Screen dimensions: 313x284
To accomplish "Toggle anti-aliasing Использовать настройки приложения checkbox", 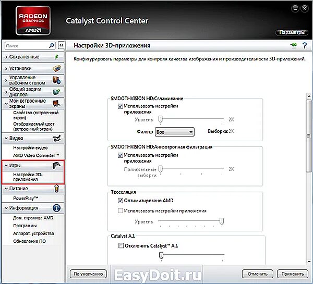I will pyautogui.click(x=121, y=106).
